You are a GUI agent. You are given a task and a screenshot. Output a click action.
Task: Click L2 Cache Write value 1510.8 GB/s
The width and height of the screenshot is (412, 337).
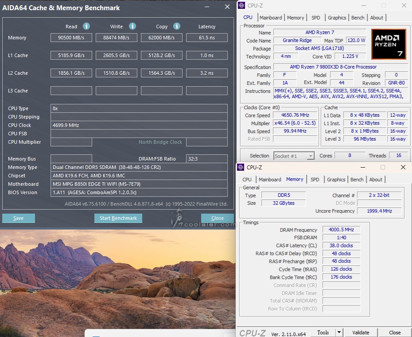117,73
